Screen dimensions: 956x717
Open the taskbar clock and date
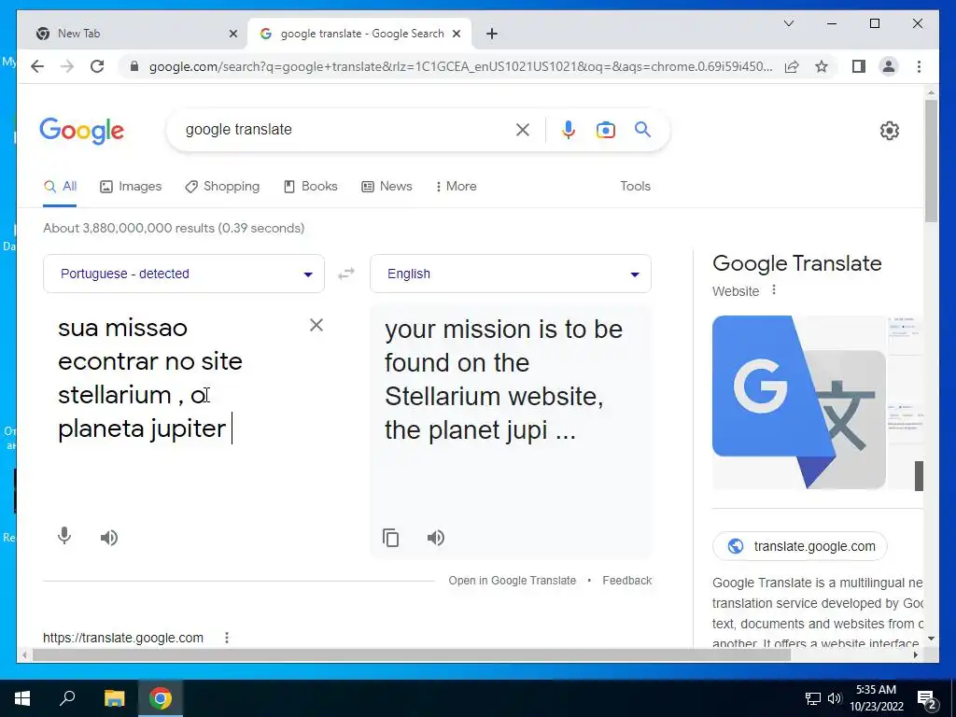point(876,698)
